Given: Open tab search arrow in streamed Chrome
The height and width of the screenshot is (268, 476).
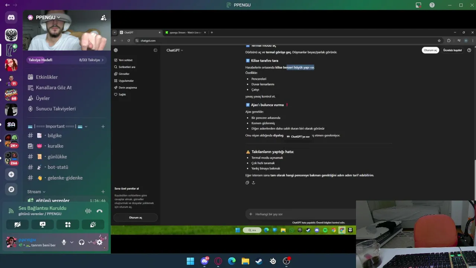Looking at the screenshot, I should pos(115,32).
